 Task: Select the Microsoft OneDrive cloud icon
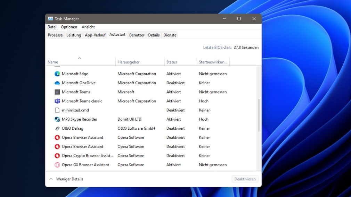pyautogui.click(x=57, y=83)
